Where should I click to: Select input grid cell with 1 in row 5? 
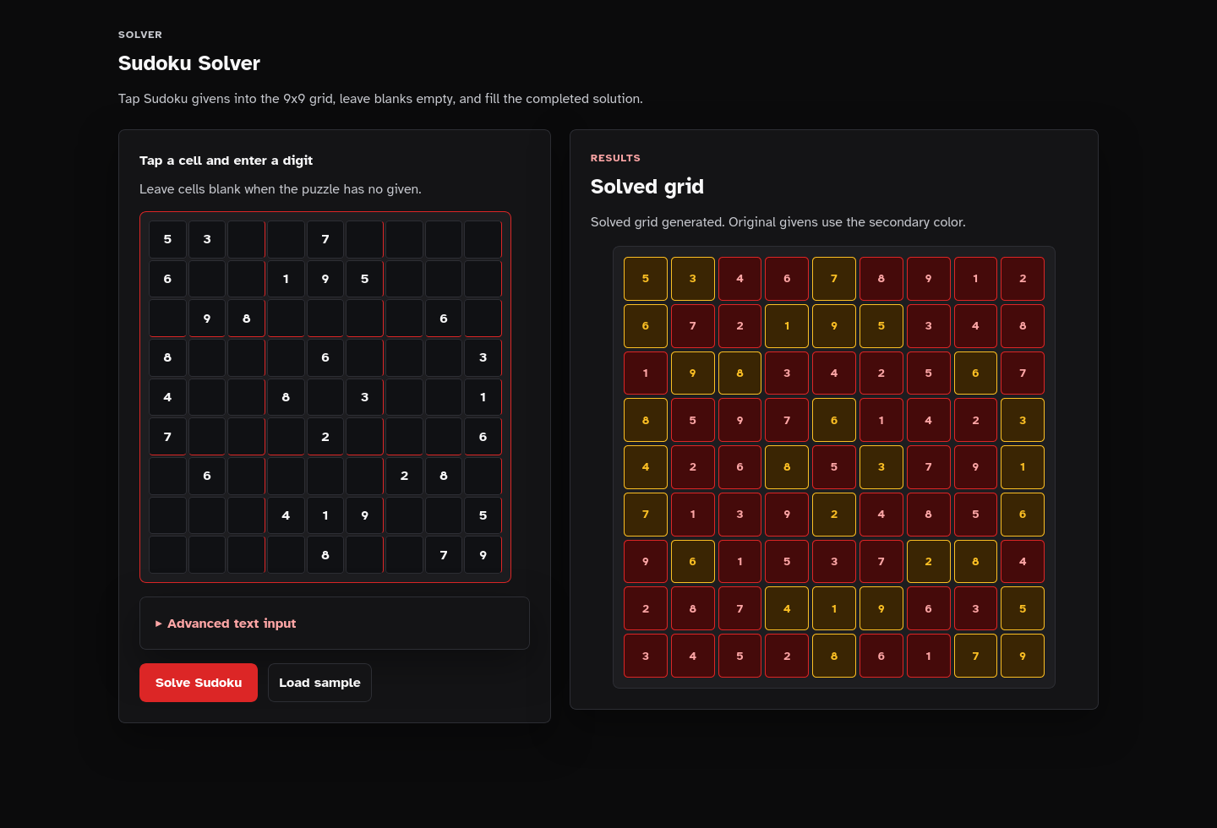483,397
